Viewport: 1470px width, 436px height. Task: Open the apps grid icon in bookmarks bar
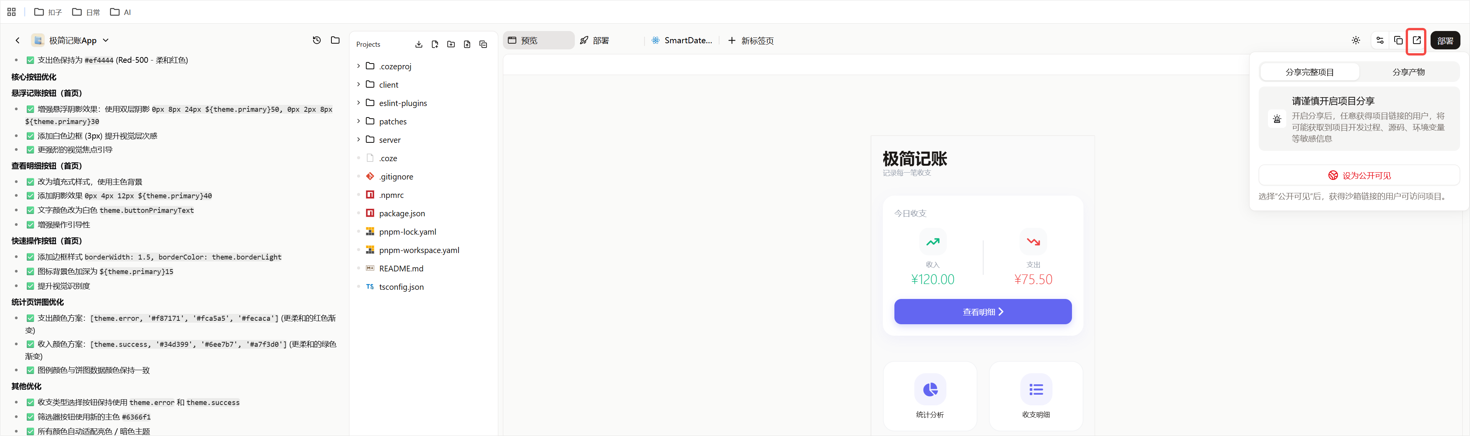point(11,12)
